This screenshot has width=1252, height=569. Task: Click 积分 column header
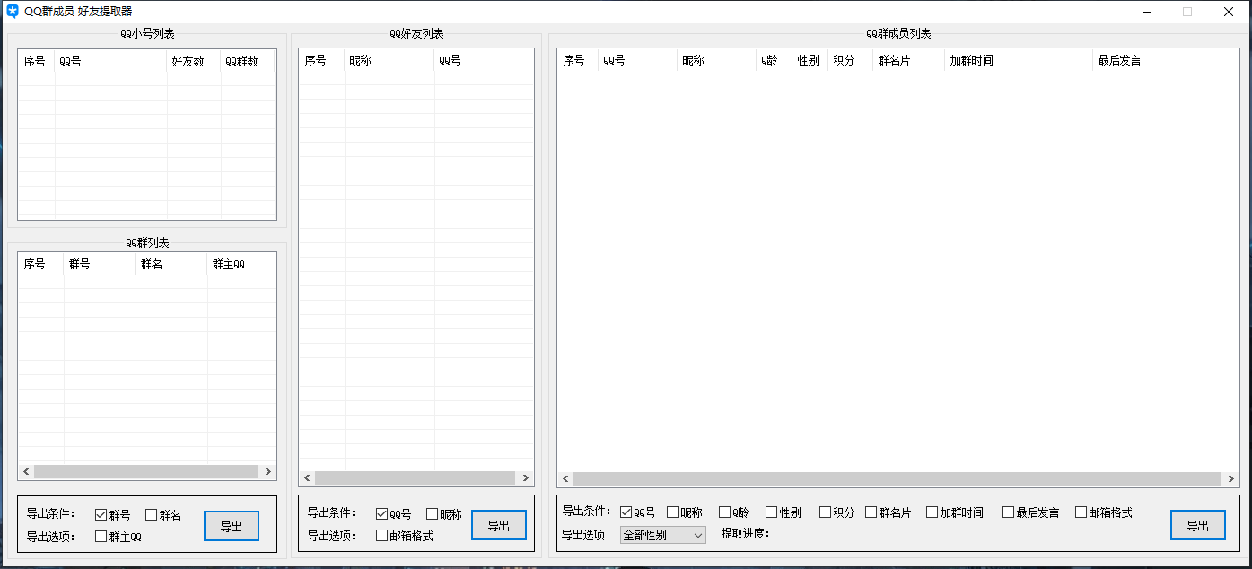click(x=851, y=60)
